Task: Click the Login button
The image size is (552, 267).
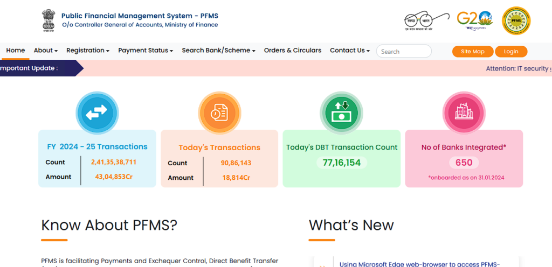Action: tap(511, 52)
